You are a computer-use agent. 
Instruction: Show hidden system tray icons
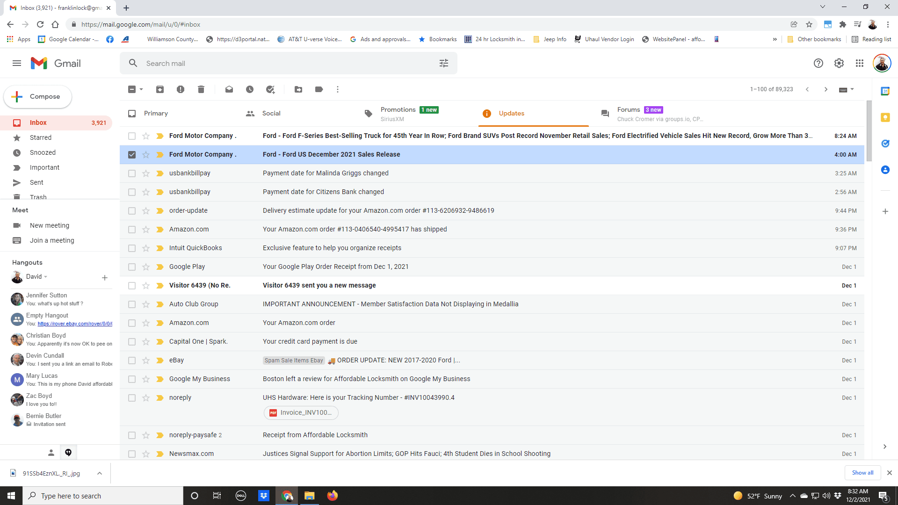tap(792, 496)
